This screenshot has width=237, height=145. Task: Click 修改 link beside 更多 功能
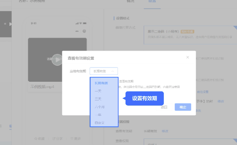coord(221,101)
